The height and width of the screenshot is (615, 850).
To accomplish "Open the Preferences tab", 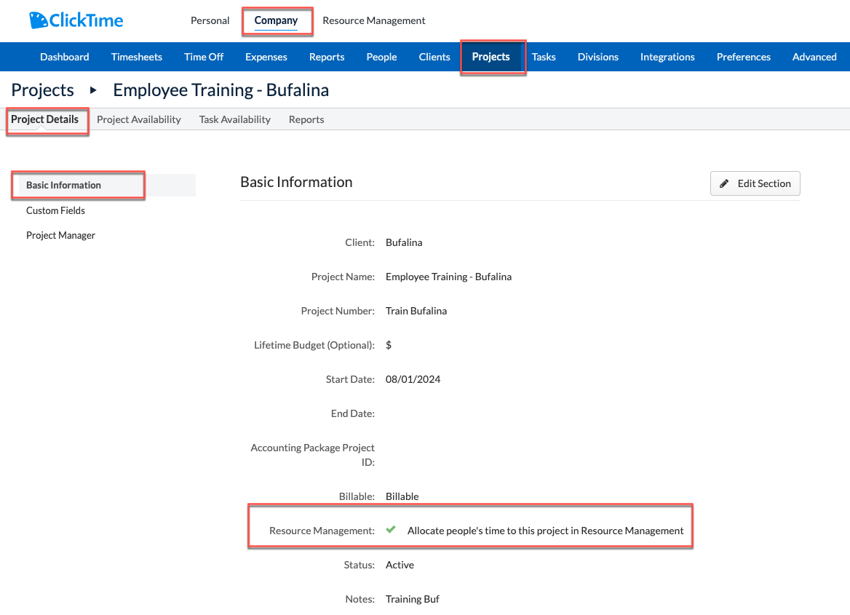I will point(743,57).
